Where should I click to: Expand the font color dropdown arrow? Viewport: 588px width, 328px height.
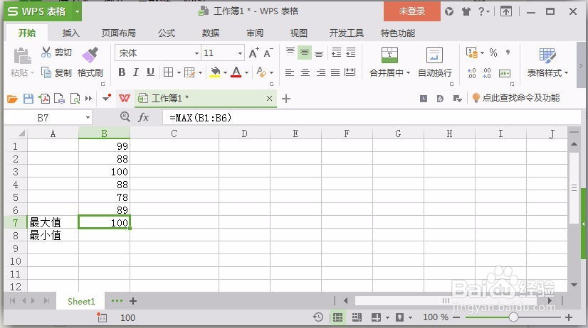(246, 72)
